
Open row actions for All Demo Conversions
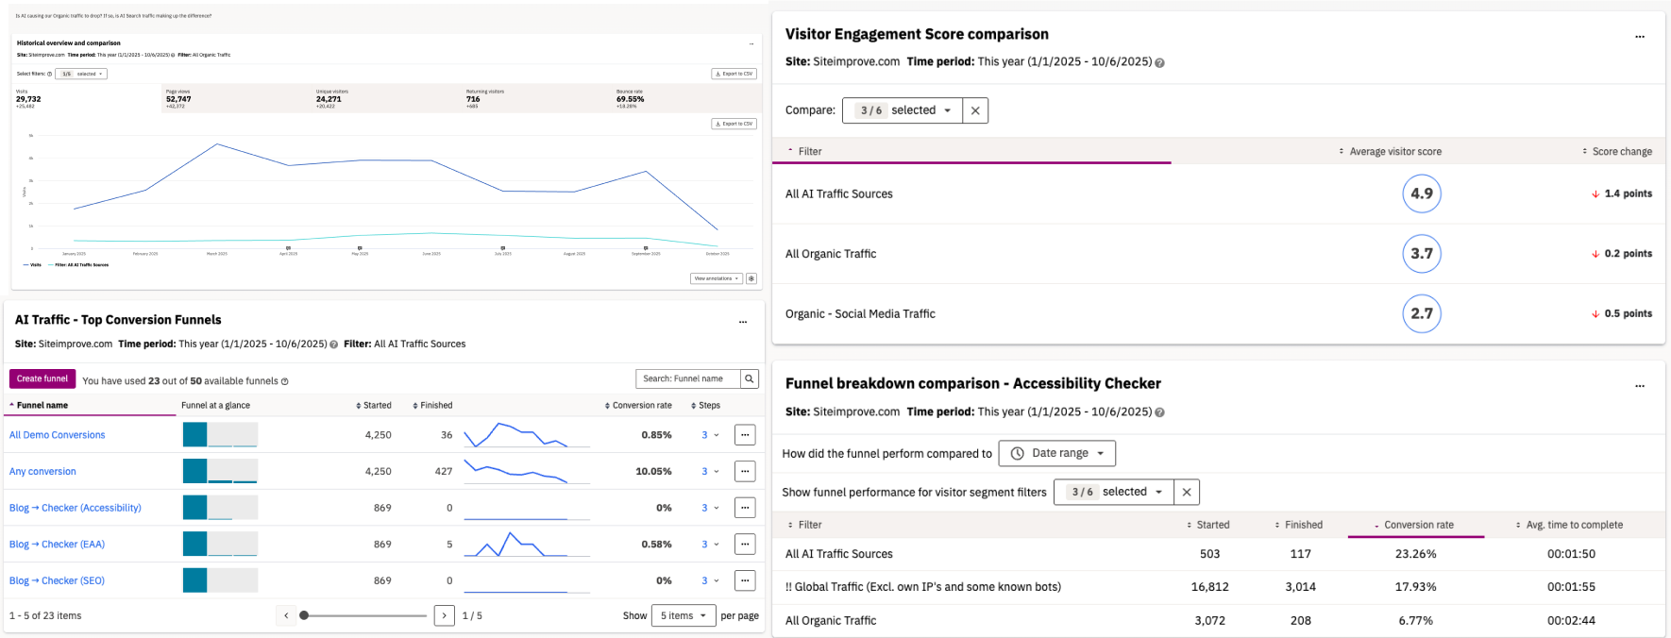tap(745, 435)
